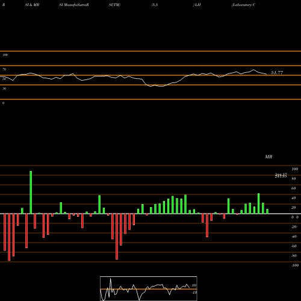Open the mini overview chart thumbnail
The image size is (301, 301).
[149, 288]
